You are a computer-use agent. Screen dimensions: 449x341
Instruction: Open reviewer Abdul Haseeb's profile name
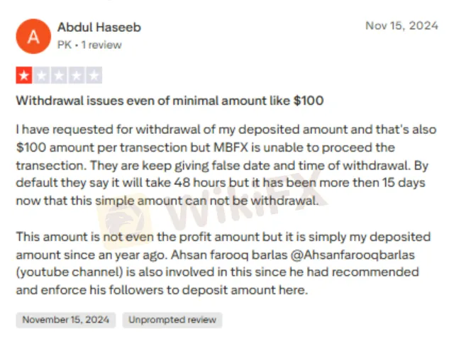pyautogui.click(x=99, y=28)
